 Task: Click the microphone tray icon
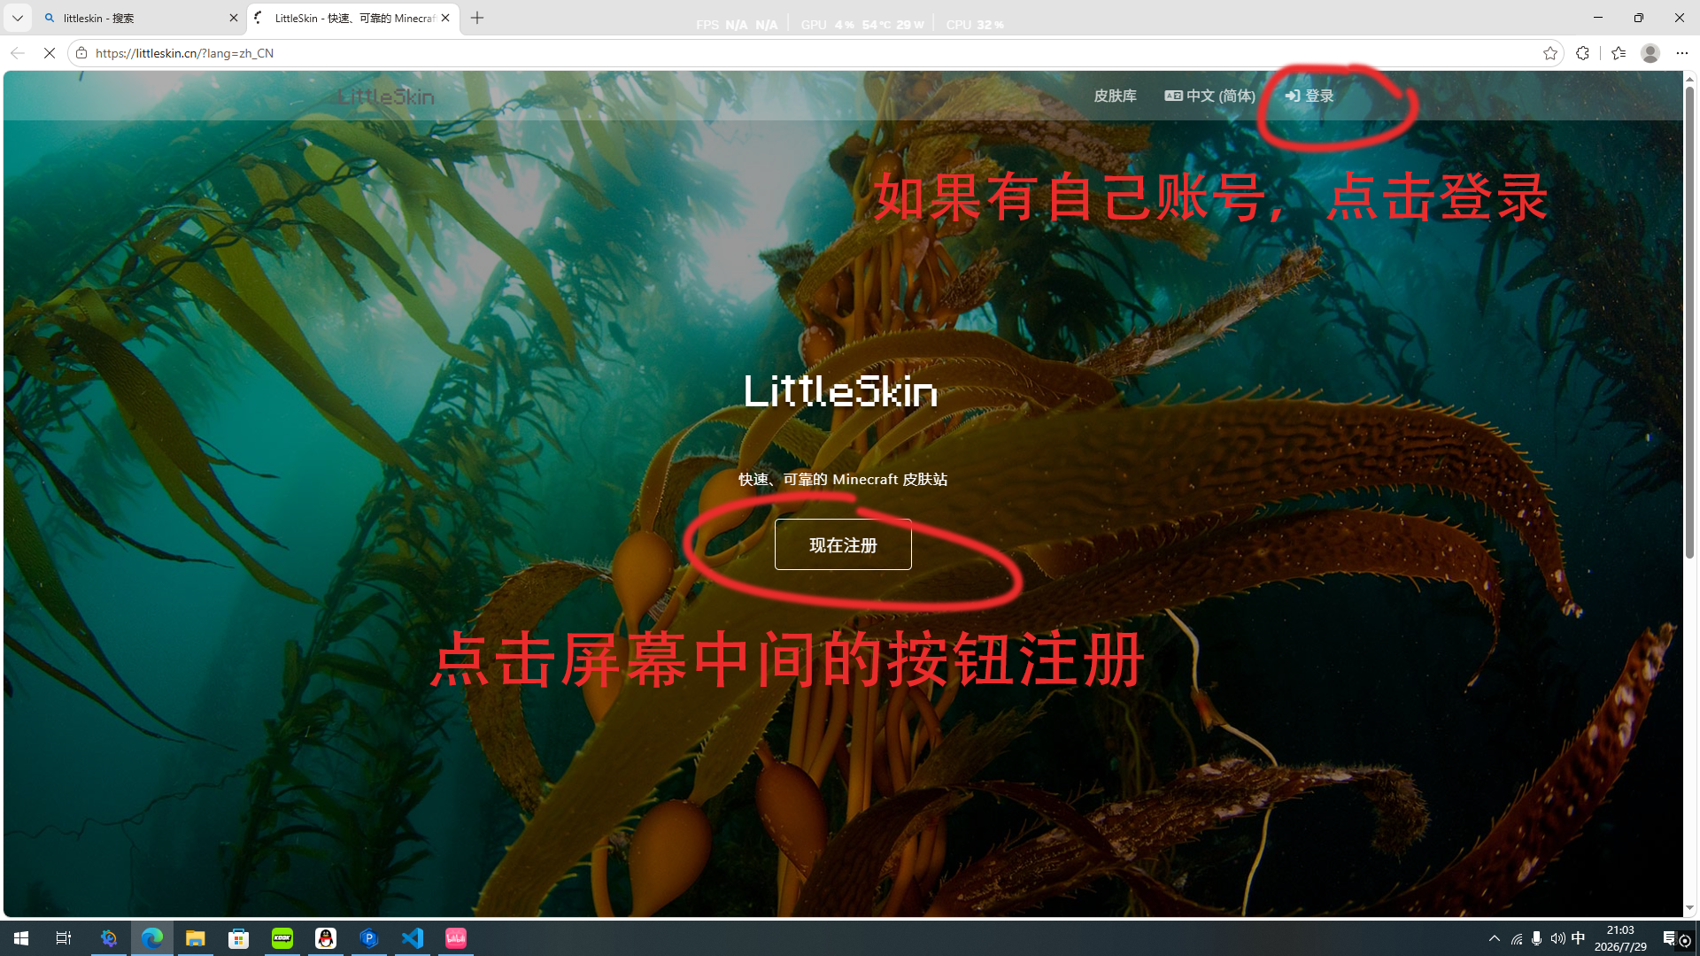[1537, 938]
